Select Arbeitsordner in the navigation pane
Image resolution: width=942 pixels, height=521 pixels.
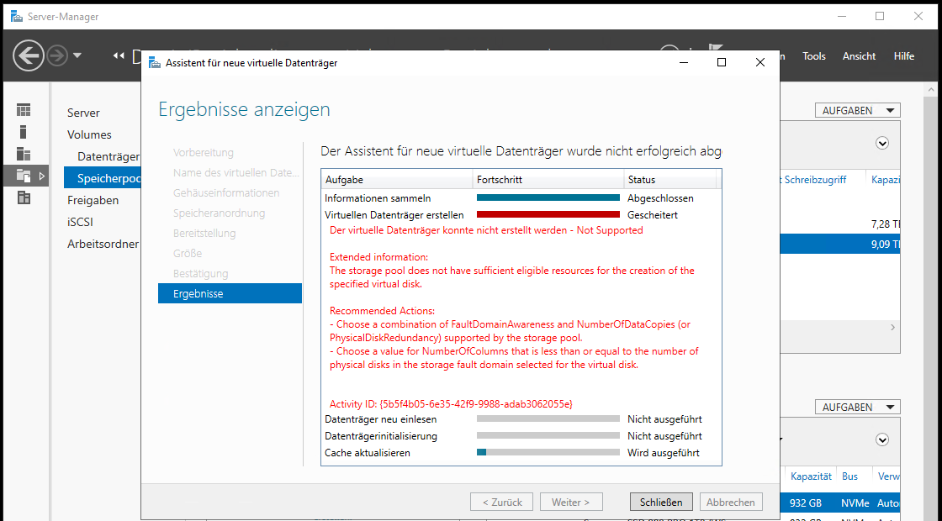(x=103, y=244)
